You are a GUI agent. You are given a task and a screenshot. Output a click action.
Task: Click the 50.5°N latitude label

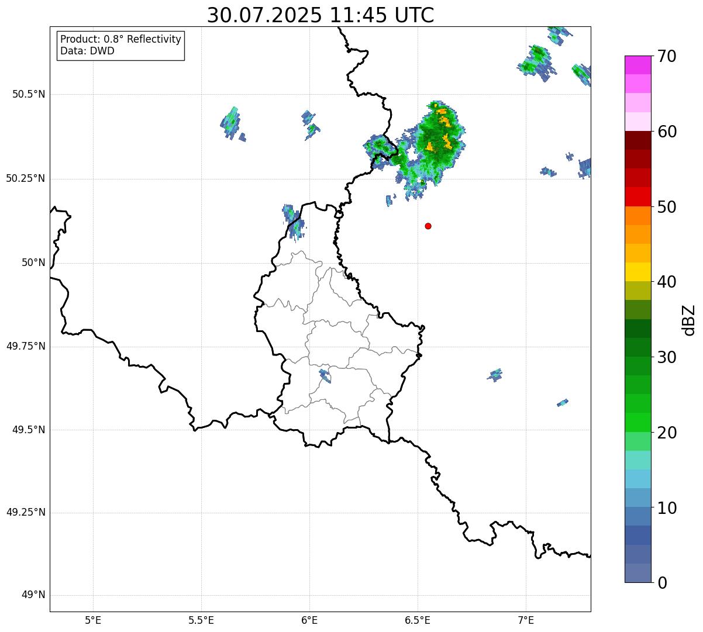[29, 94]
